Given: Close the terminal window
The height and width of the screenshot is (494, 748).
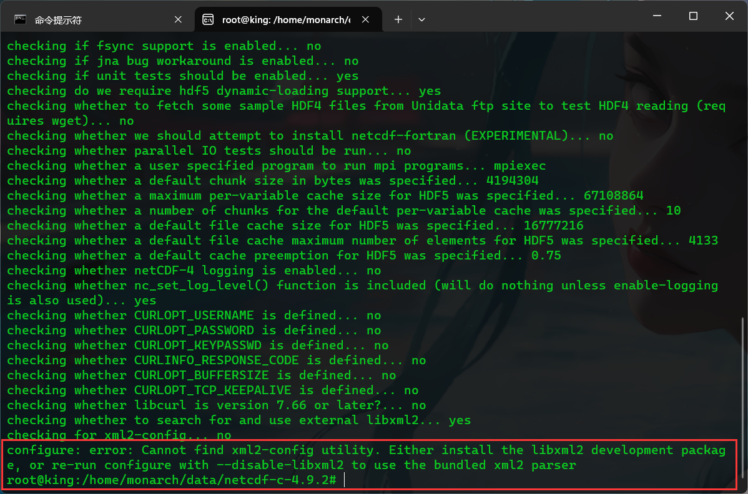Looking at the screenshot, I should point(729,16).
